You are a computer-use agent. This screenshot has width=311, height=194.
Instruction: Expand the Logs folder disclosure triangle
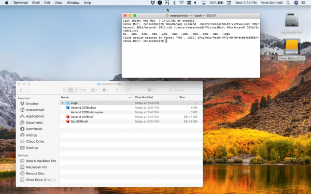coord(63,103)
